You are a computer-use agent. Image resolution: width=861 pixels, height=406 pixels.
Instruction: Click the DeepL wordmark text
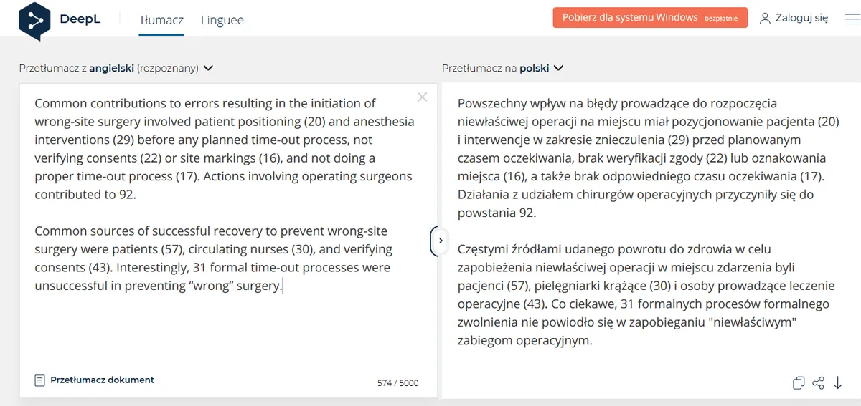81,19
